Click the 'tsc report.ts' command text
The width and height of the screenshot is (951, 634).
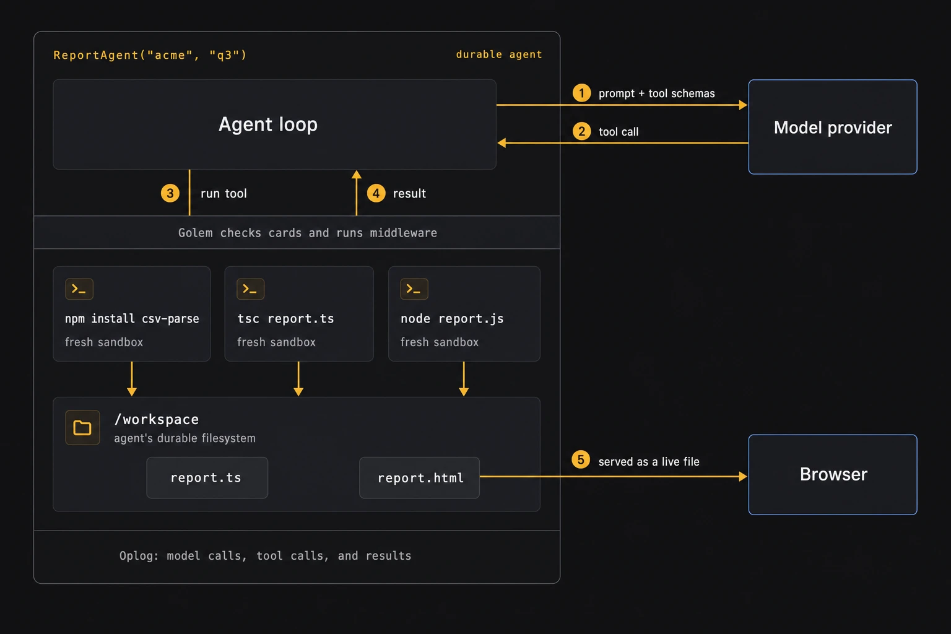coord(285,319)
